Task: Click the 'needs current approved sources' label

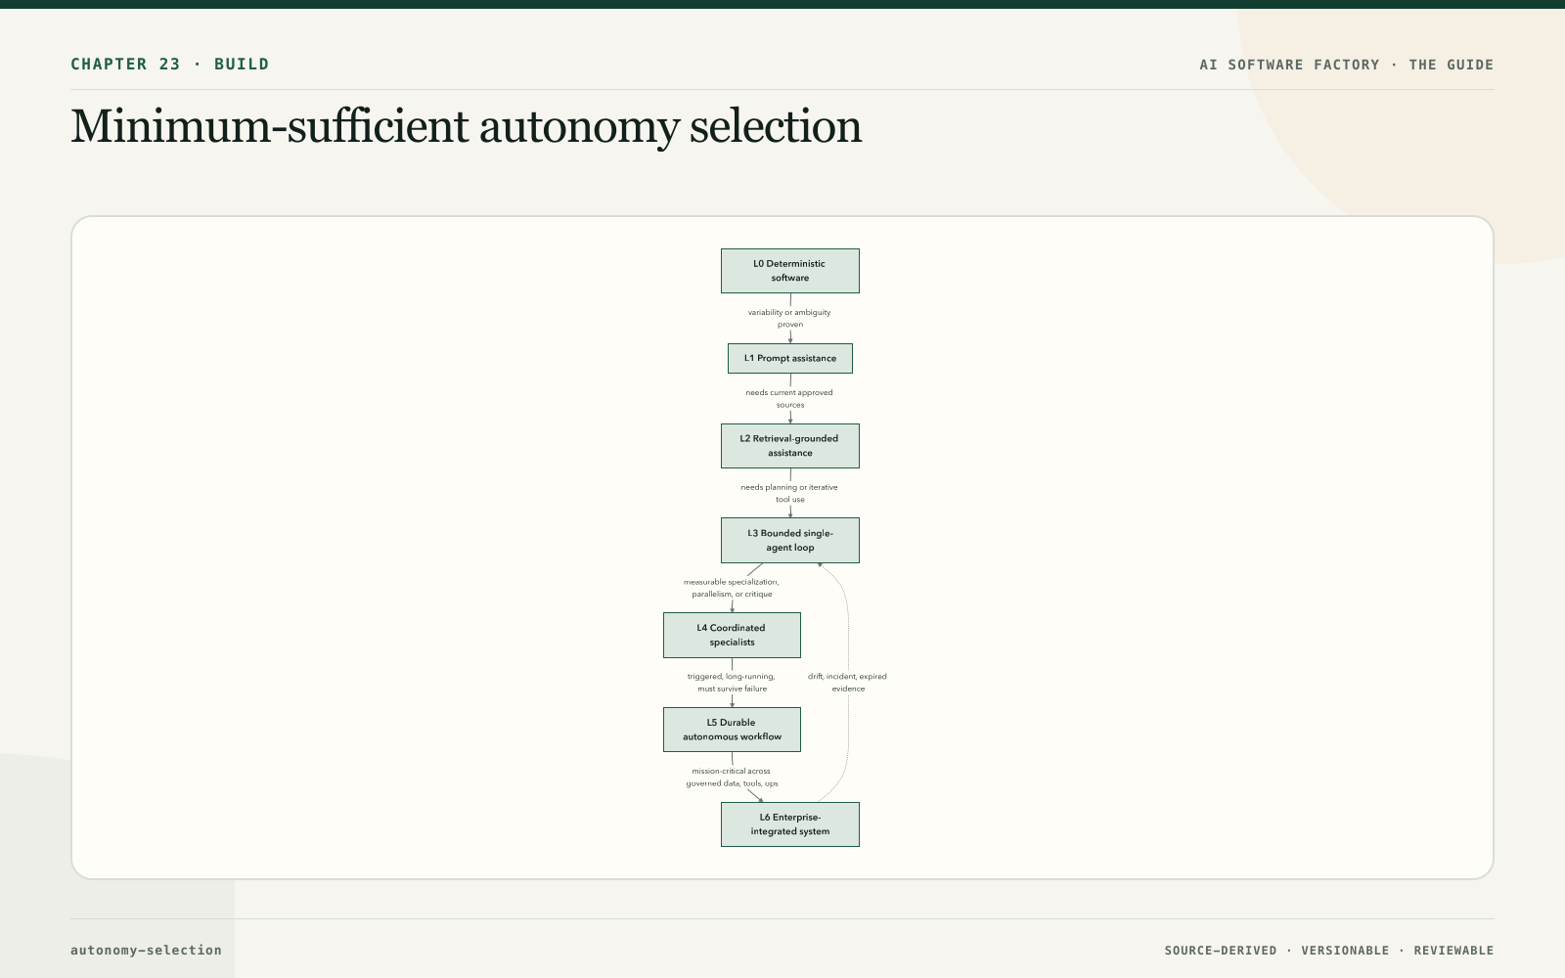Action: pyautogui.click(x=789, y=398)
